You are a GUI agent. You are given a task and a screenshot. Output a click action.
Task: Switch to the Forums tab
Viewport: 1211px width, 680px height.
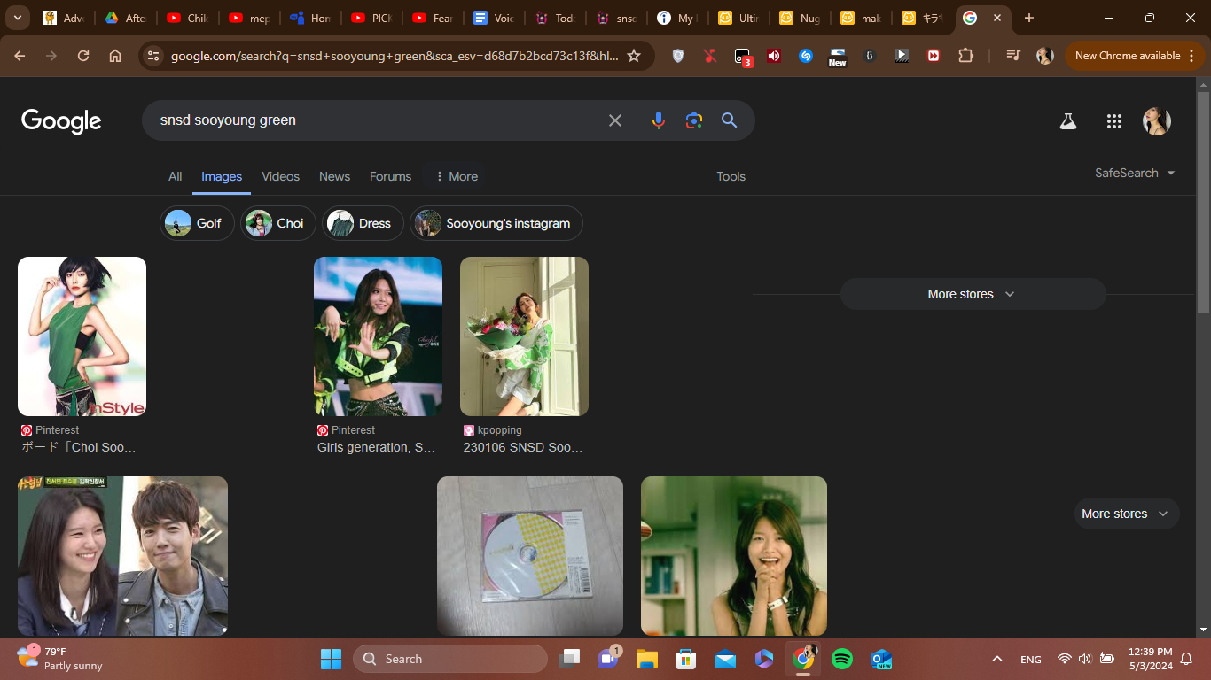391,176
